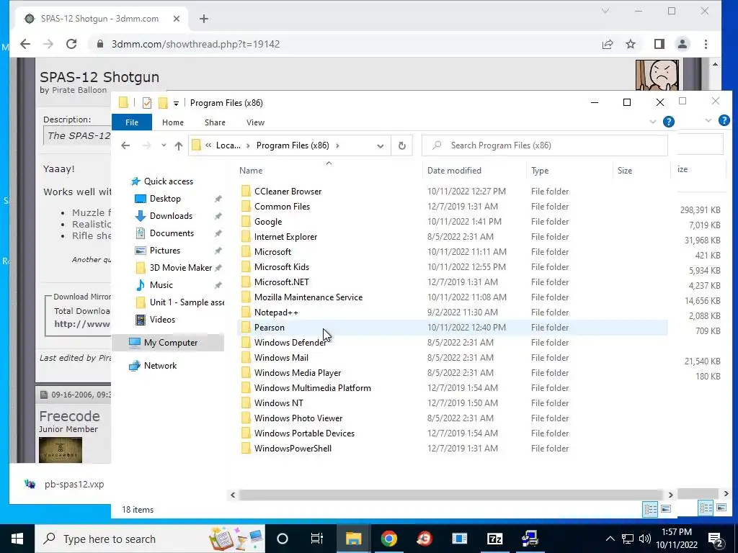Click the horizontal scrollbar in file list
Viewport: 738px width, 553px height.
pyautogui.click(x=451, y=495)
